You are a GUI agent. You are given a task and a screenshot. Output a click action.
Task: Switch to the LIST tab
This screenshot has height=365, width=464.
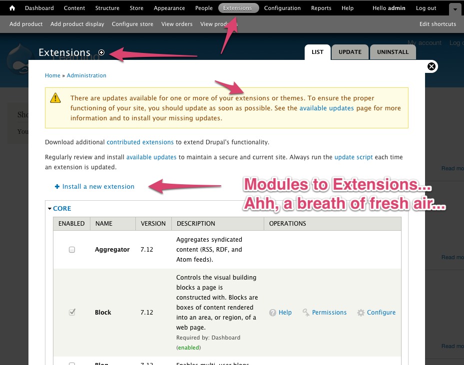pos(318,52)
